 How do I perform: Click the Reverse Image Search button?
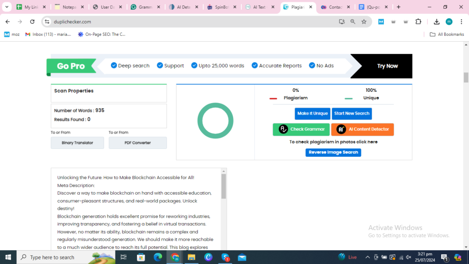[333, 152]
